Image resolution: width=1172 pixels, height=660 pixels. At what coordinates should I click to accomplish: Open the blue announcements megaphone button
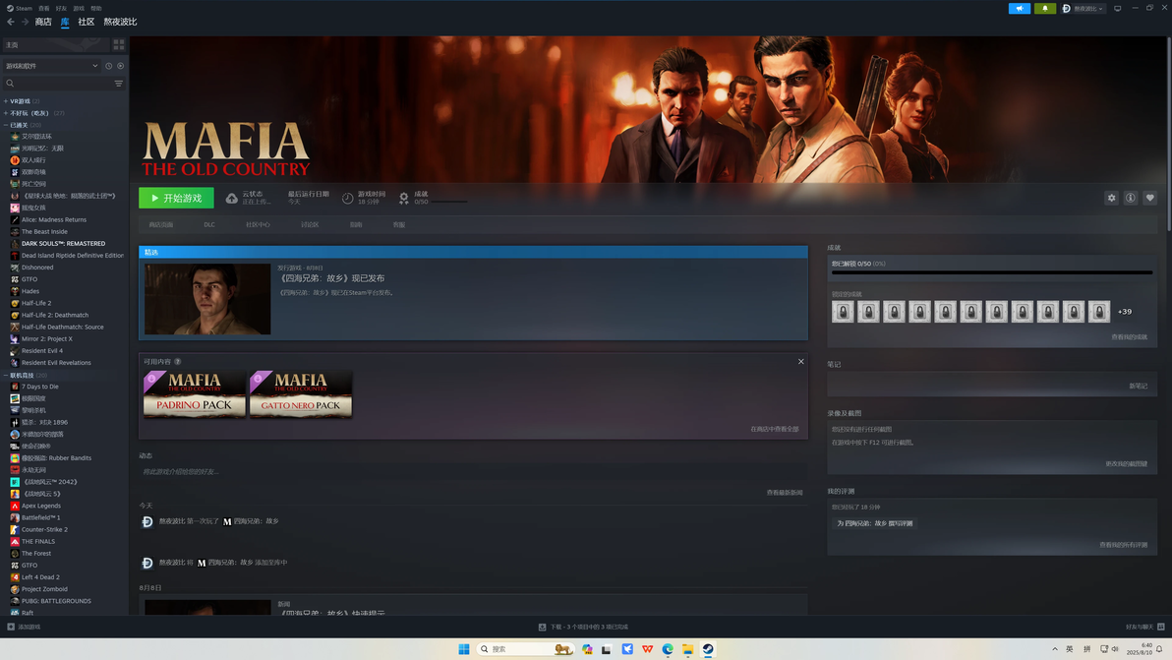tap(1019, 8)
